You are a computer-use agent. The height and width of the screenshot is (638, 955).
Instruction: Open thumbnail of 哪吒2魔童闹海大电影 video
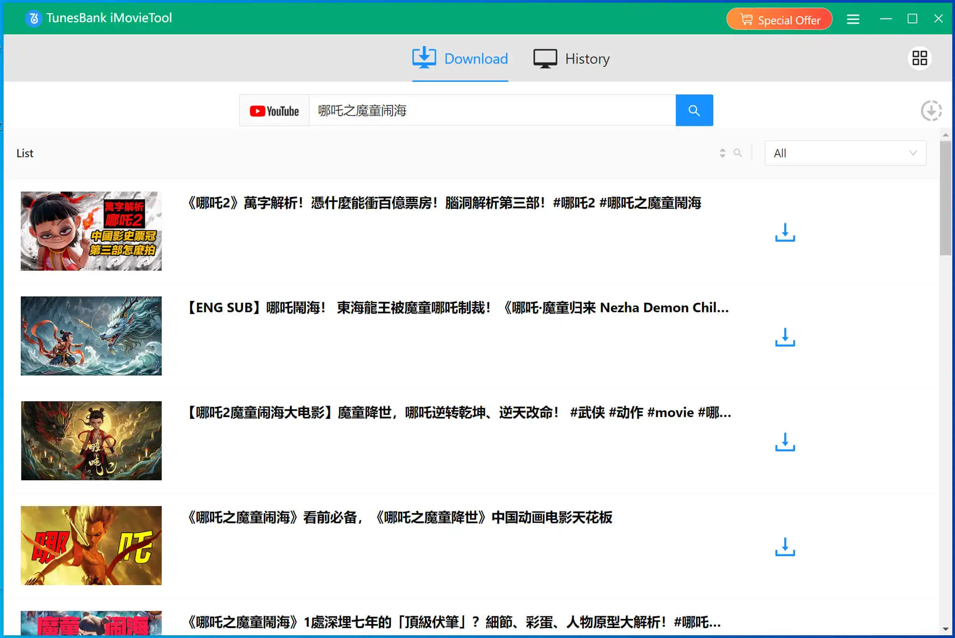[91, 441]
